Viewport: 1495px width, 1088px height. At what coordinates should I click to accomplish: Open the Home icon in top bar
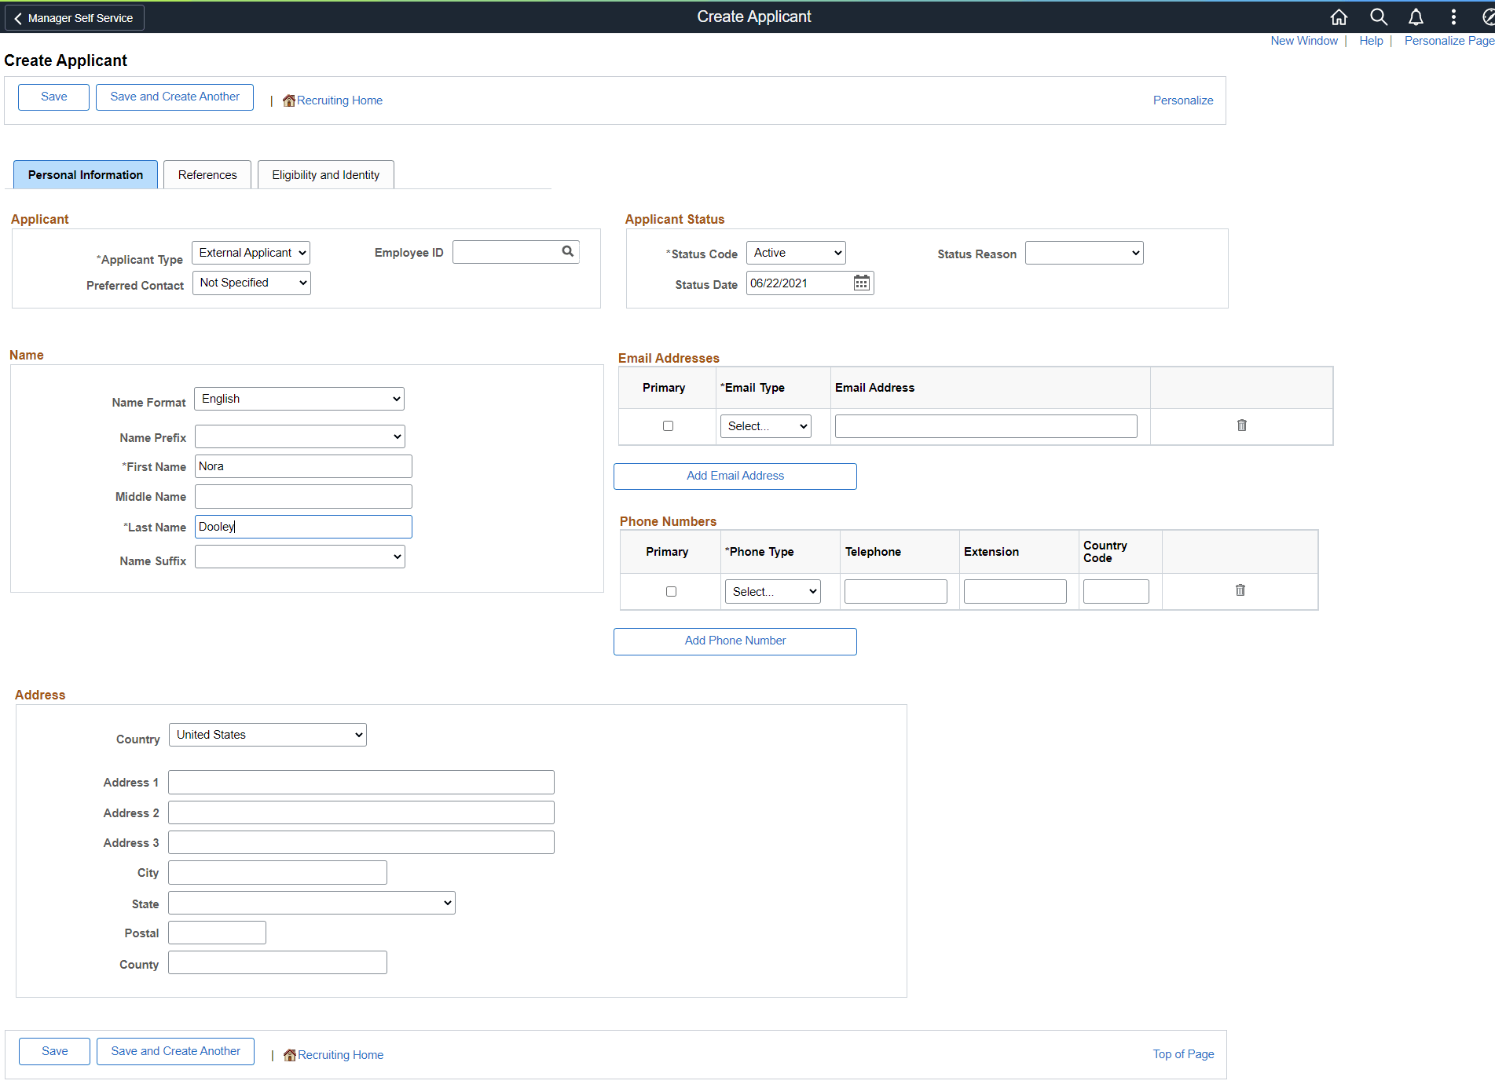click(1339, 16)
